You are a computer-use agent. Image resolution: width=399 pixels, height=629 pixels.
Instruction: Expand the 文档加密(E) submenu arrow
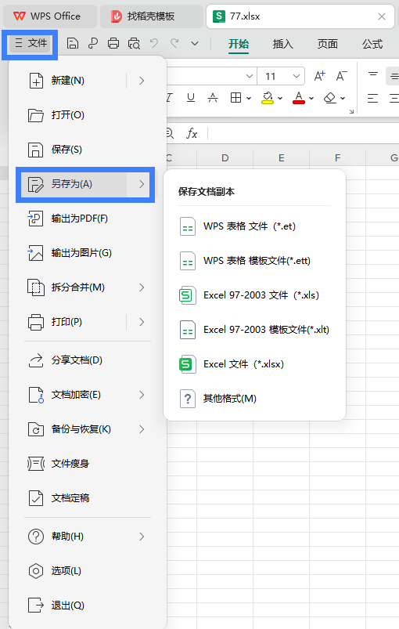click(x=142, y=395)
